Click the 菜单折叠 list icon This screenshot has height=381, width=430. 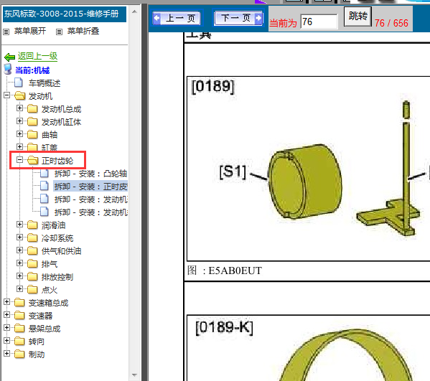(x=59, y=32)
